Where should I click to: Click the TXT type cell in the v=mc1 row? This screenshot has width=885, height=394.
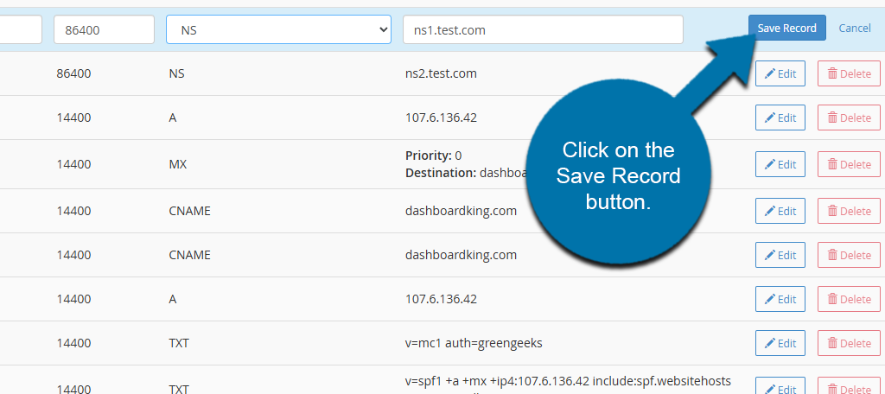(x=179, y=343)
